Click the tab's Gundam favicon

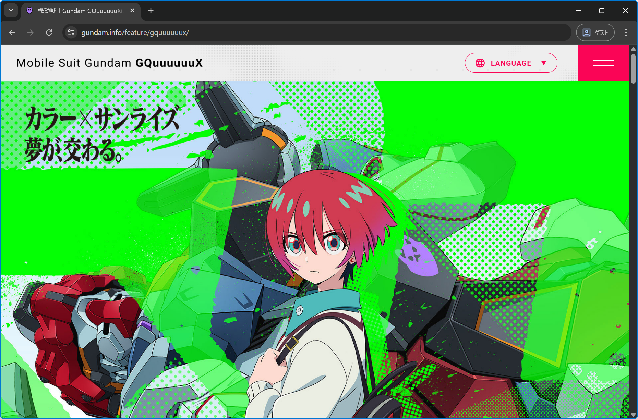click(30, 11)
